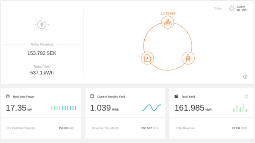Click the sun lightning revenue icon
Viewport: 255px width, 143px height.
coord(42,25)
